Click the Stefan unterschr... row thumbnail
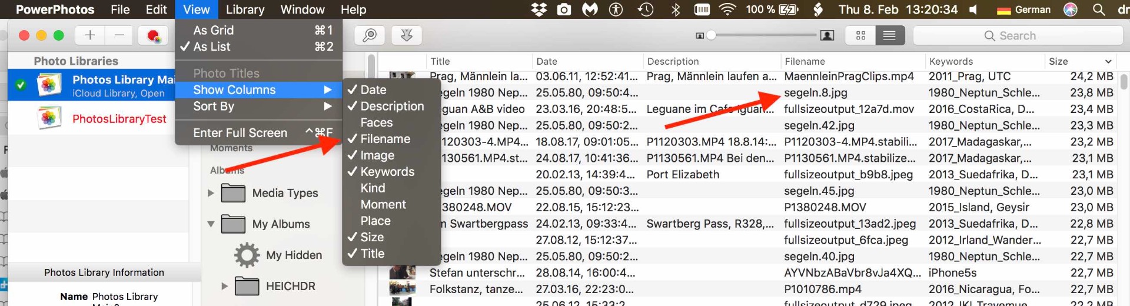1130x306 pixels. [403, 272]
